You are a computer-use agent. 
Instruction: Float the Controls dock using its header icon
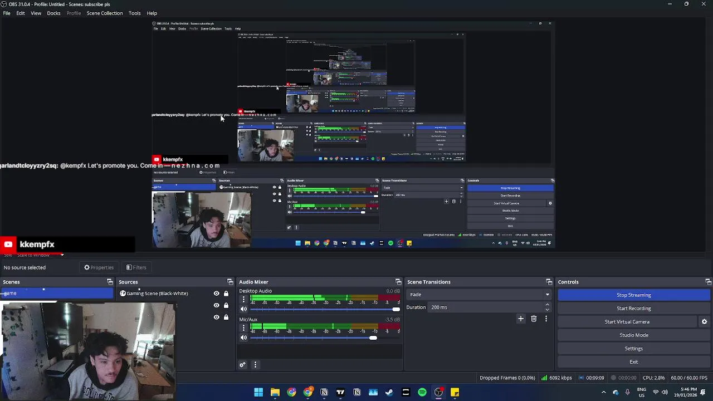(708, 282)
